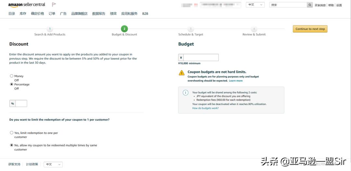This screenshot has height=171, width=351.
Task: Choose Yes, limit redemption to one per customer
Action: pos(12,133)
